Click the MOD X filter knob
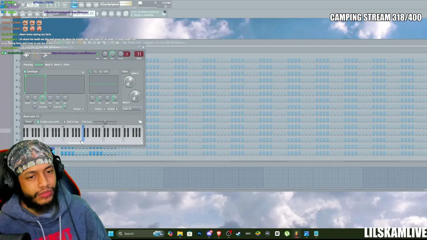427x240 pixels. [x=129, y=82]
